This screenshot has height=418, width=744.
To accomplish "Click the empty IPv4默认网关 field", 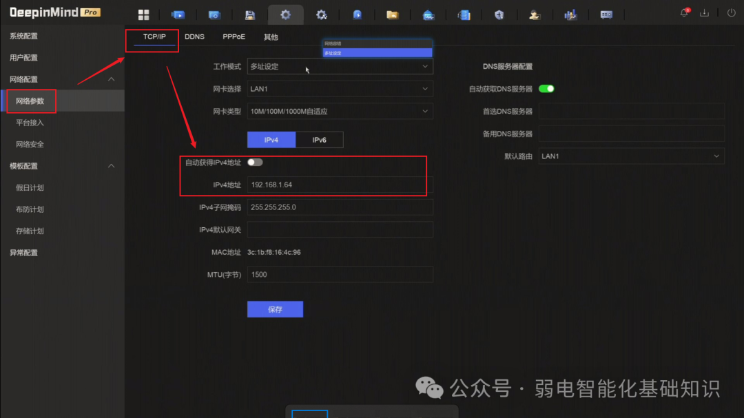I will pyautogui.click(x=340, y=229).
